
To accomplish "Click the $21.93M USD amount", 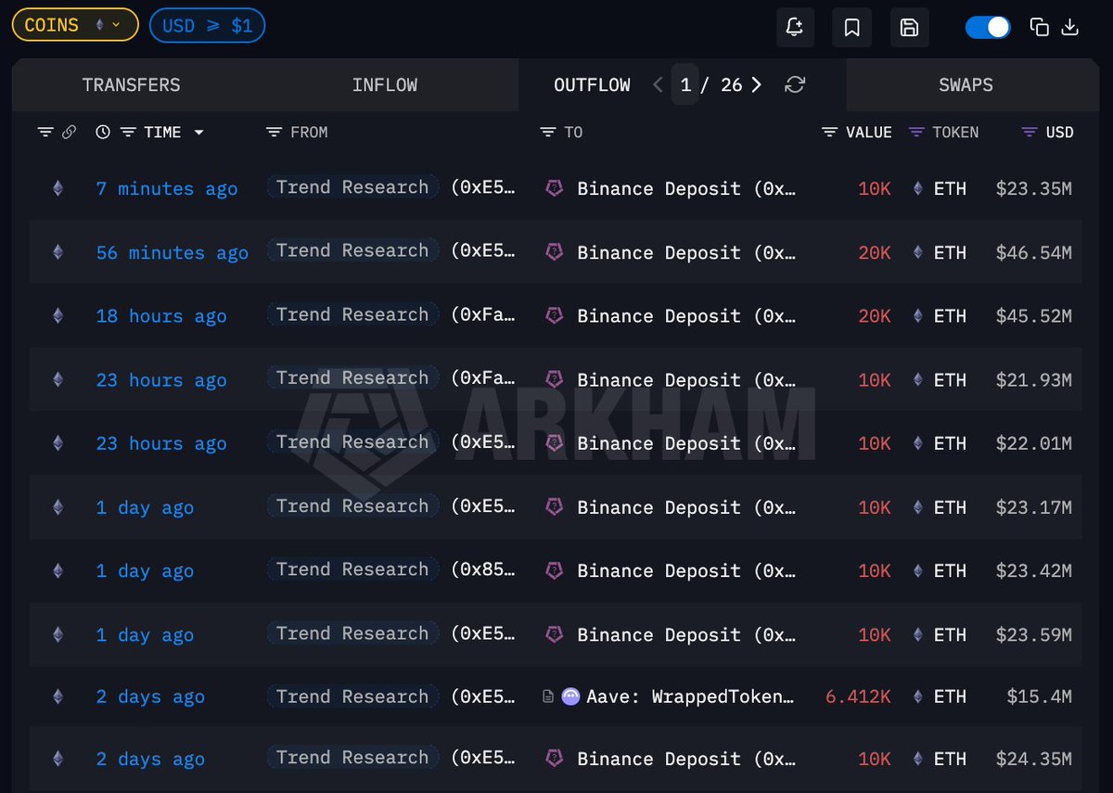I will [x=1033, y=380].
